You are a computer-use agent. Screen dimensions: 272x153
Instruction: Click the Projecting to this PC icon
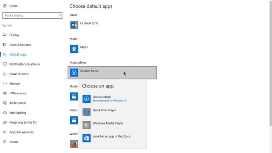[x=5, y=122]
